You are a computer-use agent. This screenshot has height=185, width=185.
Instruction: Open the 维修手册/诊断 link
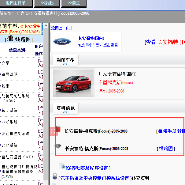(x=171, y=131)
